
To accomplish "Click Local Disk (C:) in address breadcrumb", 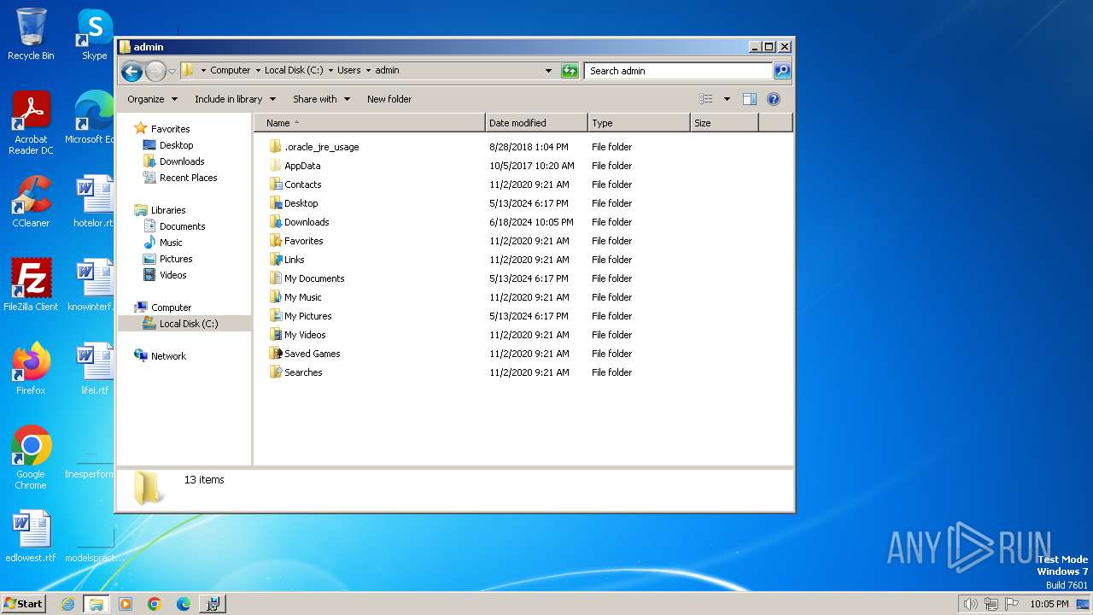I will click(x=294, y=71).
